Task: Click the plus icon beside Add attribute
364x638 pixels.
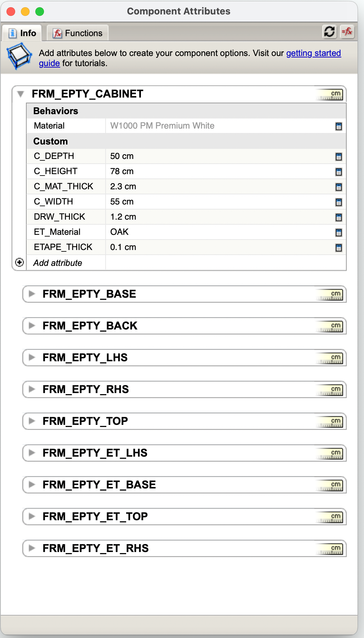Action: click(x=19, y=262)
